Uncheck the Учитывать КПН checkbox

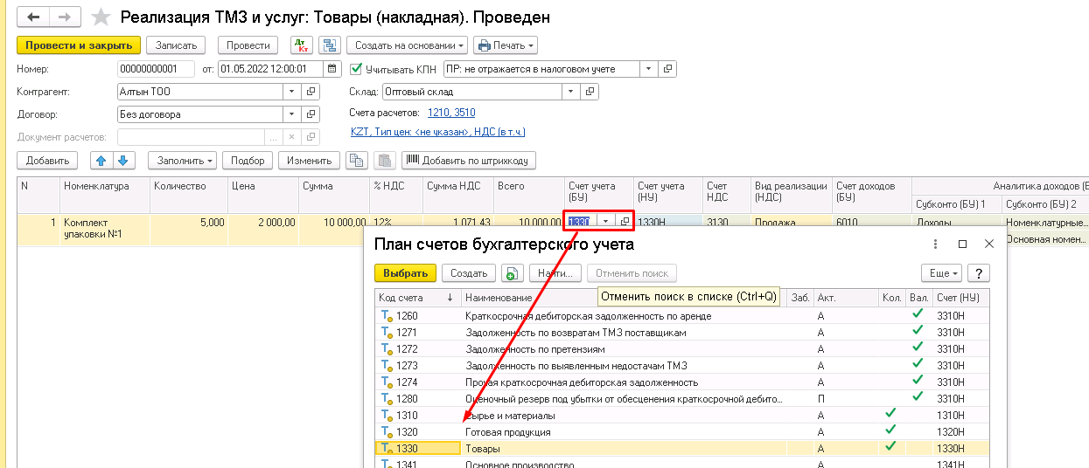[356, 69]
